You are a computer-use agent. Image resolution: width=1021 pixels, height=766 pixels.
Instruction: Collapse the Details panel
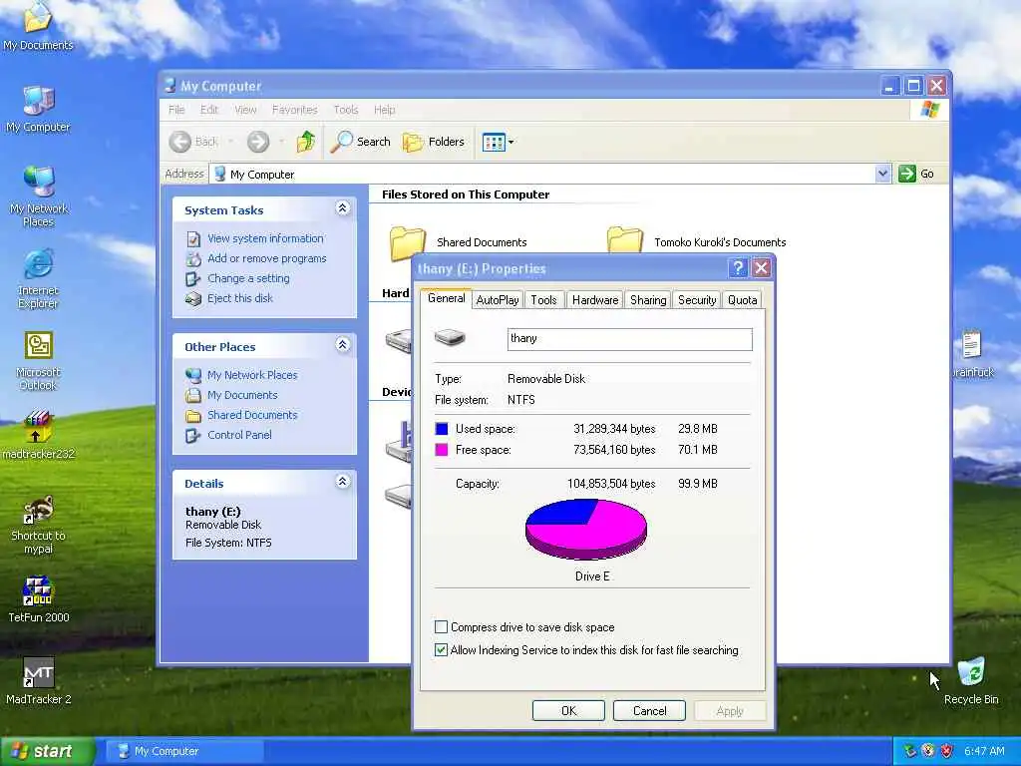(x=343, y=482)
